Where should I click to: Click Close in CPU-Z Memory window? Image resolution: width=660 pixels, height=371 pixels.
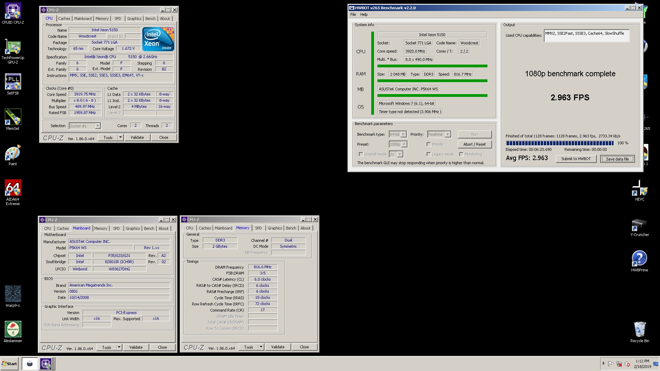304,347
